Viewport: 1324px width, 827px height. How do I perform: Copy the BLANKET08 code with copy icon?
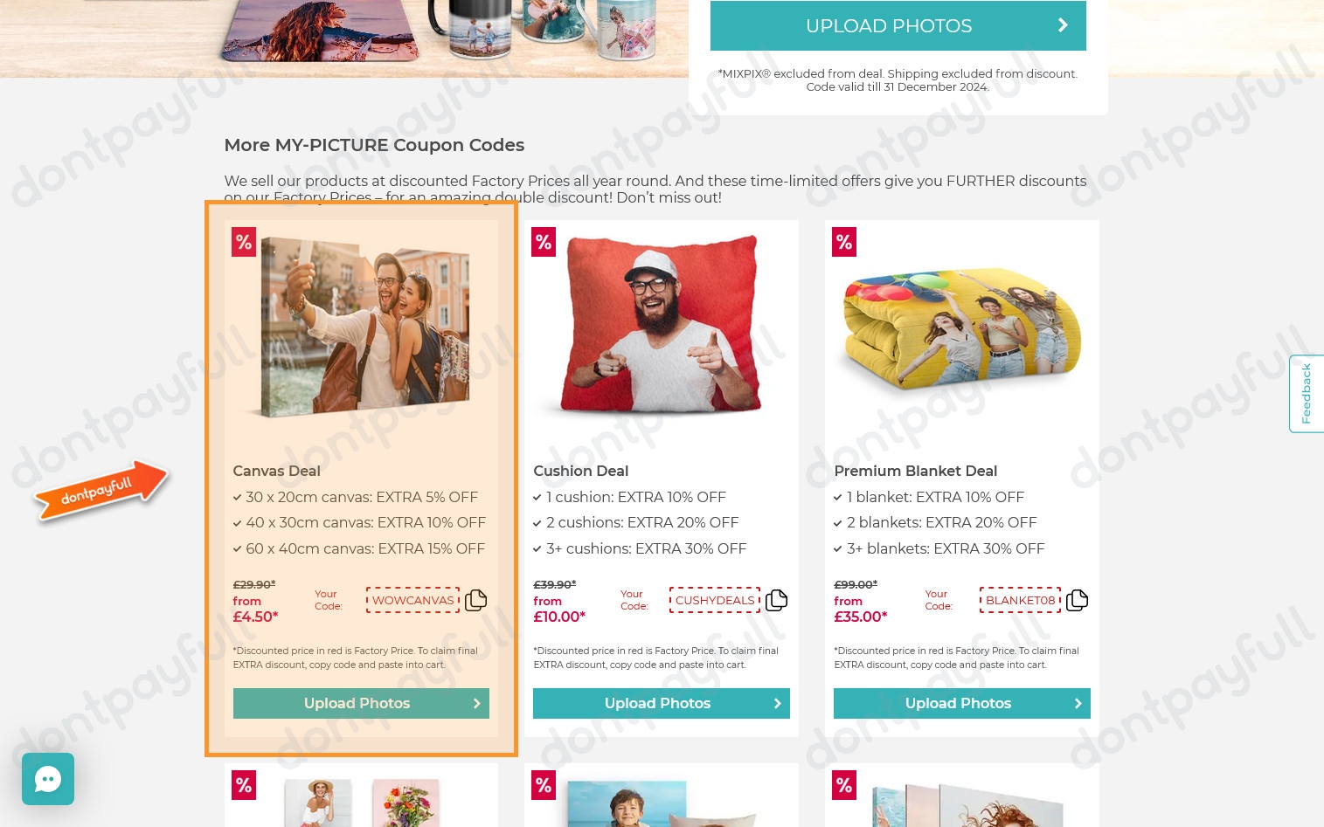[1077, 600]
